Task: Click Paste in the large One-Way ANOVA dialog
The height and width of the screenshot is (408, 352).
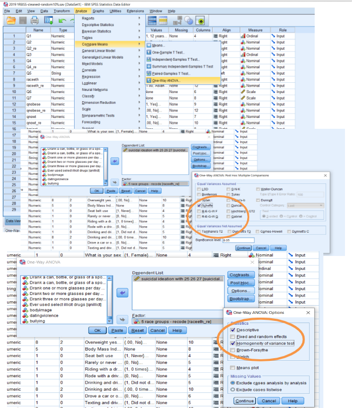Action: point(117,331)
